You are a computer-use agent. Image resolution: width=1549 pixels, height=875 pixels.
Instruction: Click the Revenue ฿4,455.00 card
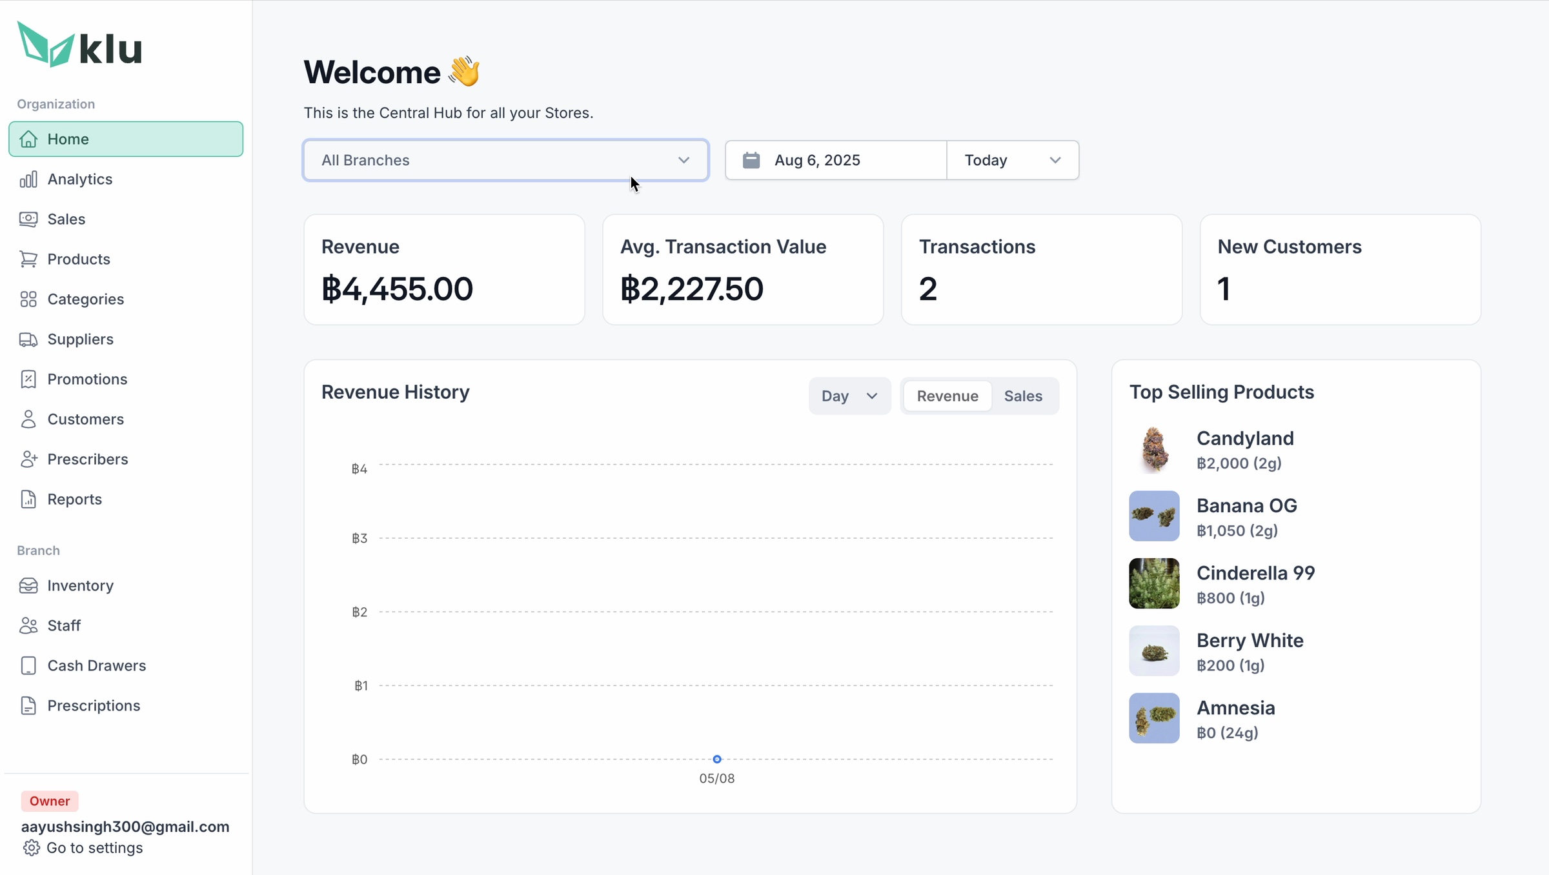coord(444,270)
